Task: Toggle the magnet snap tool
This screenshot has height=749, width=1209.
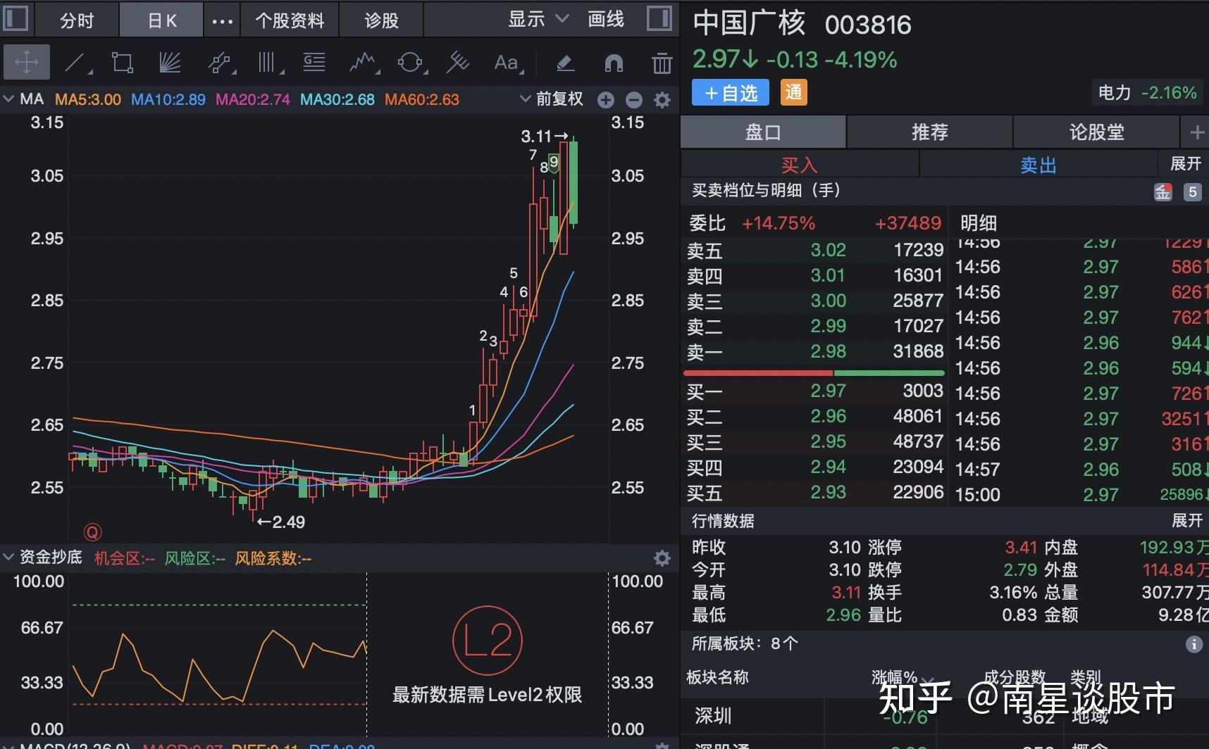Action: click(614, 63)
